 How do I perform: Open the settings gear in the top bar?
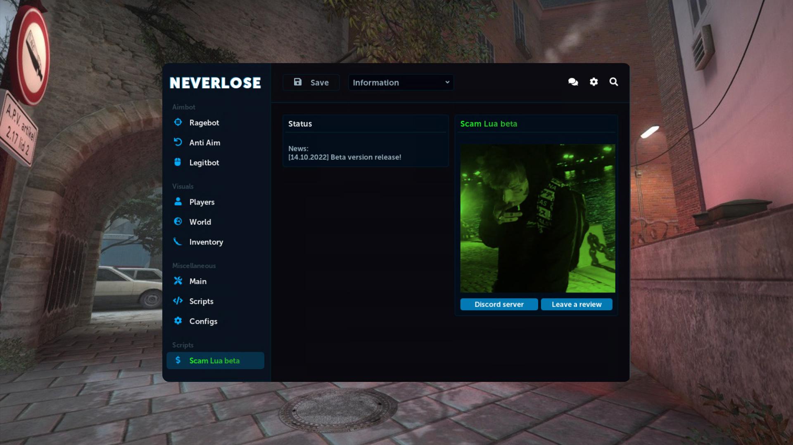coord(594,82)
